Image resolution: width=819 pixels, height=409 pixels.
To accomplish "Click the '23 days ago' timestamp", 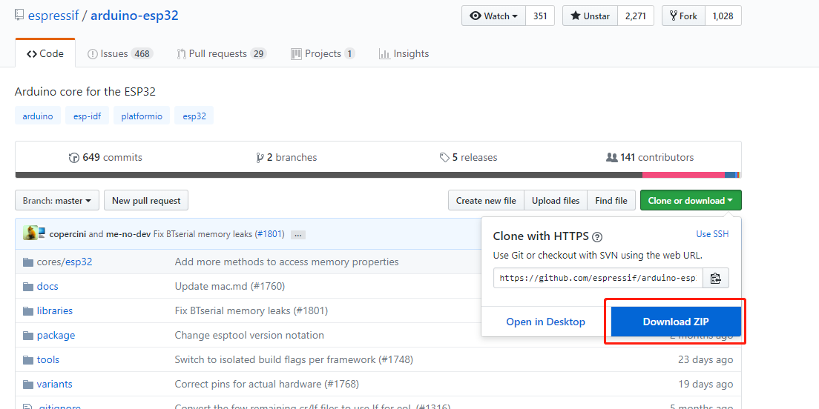I will point(705,360).
